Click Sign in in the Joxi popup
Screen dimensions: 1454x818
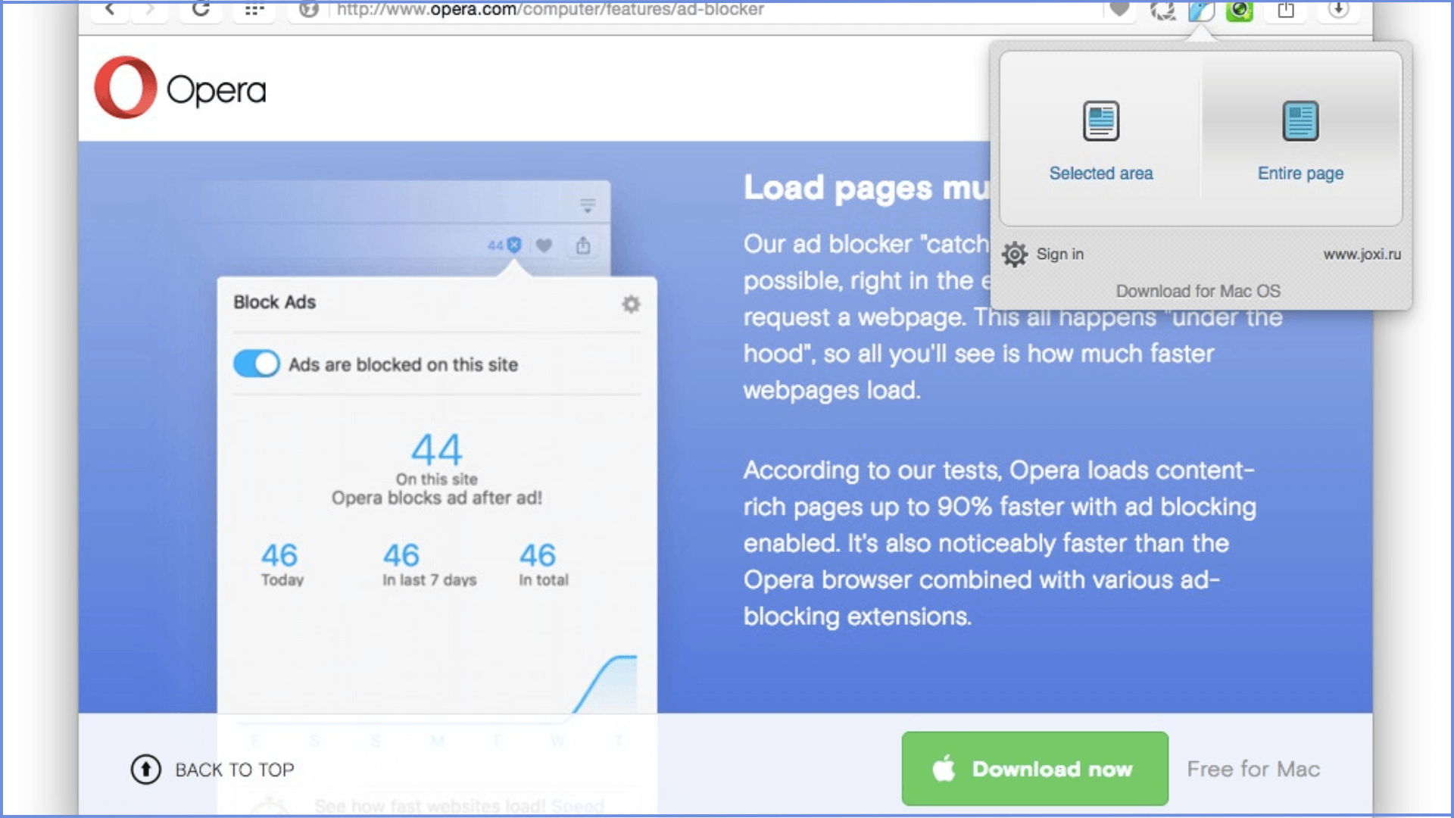click(1059, 254)
